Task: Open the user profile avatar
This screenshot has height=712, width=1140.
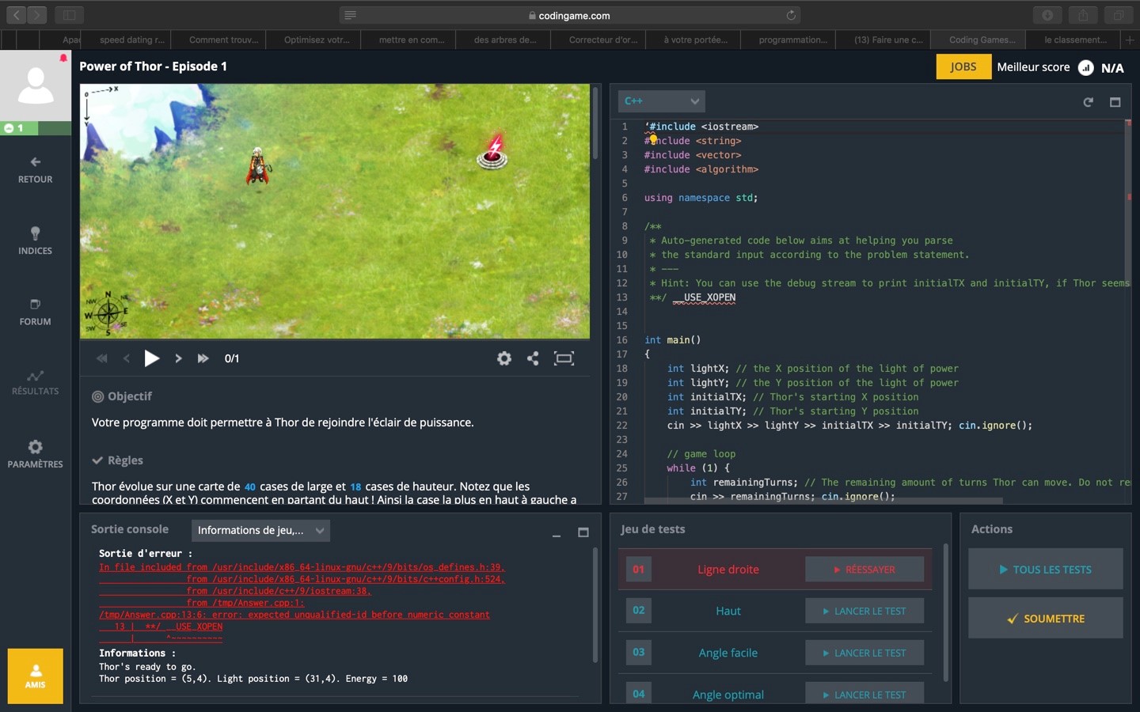Action: coord(36,85)
